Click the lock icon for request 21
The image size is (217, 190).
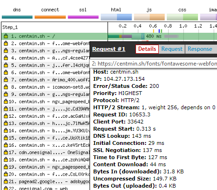(x=6, y=181)
